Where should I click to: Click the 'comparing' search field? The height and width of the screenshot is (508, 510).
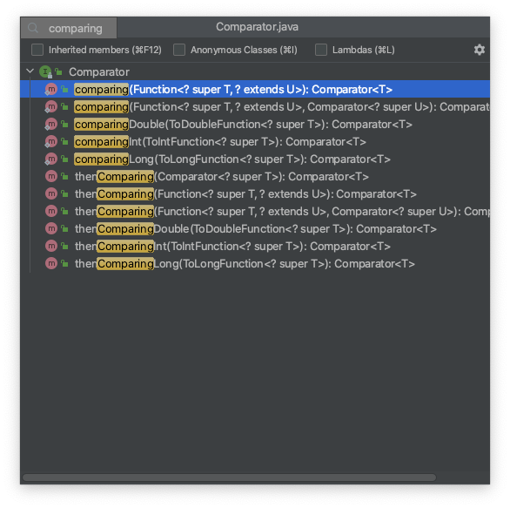click(x=69, y=28)
